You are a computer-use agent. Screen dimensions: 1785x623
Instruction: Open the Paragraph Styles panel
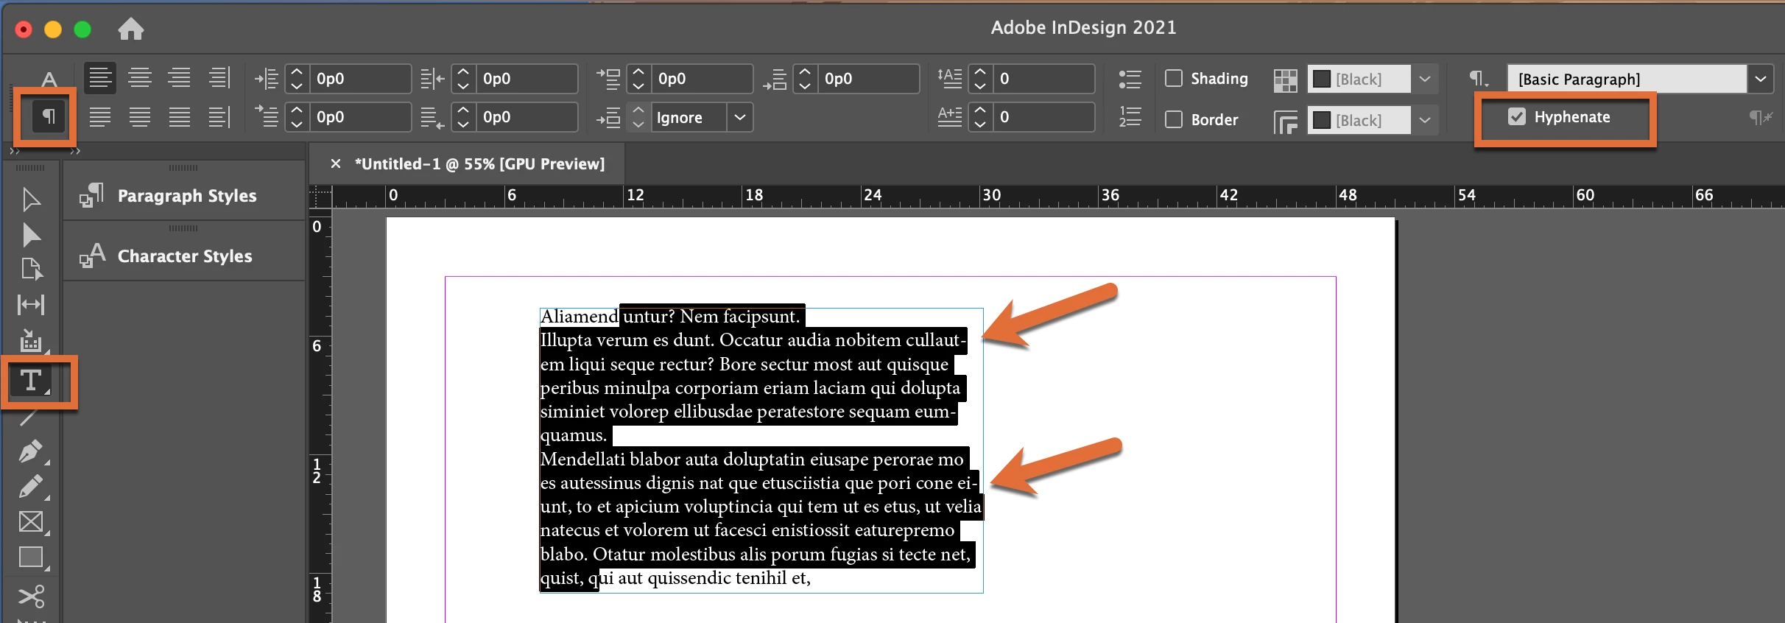tap(184, 196)
